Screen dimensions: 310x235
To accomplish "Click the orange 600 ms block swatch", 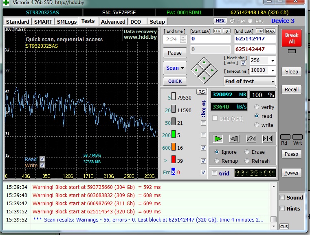I will pos(174,147).
